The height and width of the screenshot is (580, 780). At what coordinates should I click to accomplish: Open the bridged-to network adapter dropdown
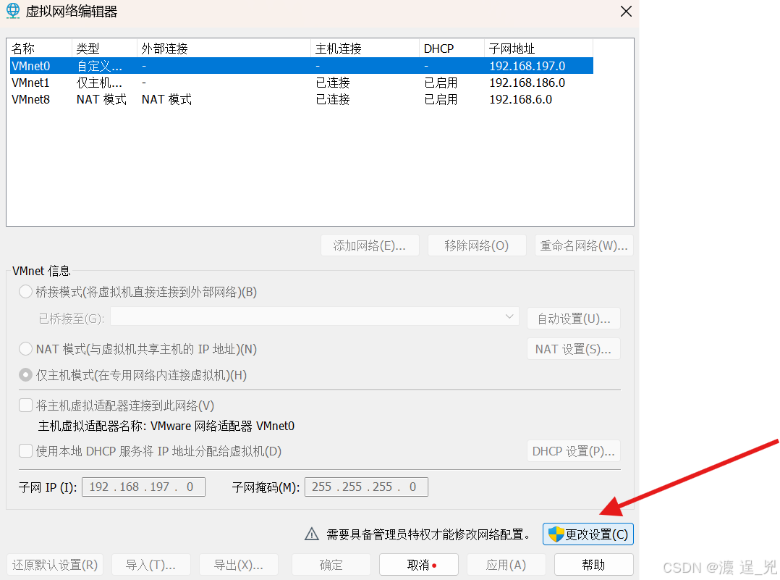coord(509,317)
